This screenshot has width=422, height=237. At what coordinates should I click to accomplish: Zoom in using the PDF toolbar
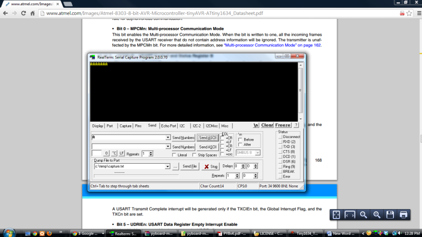(377, 214)
